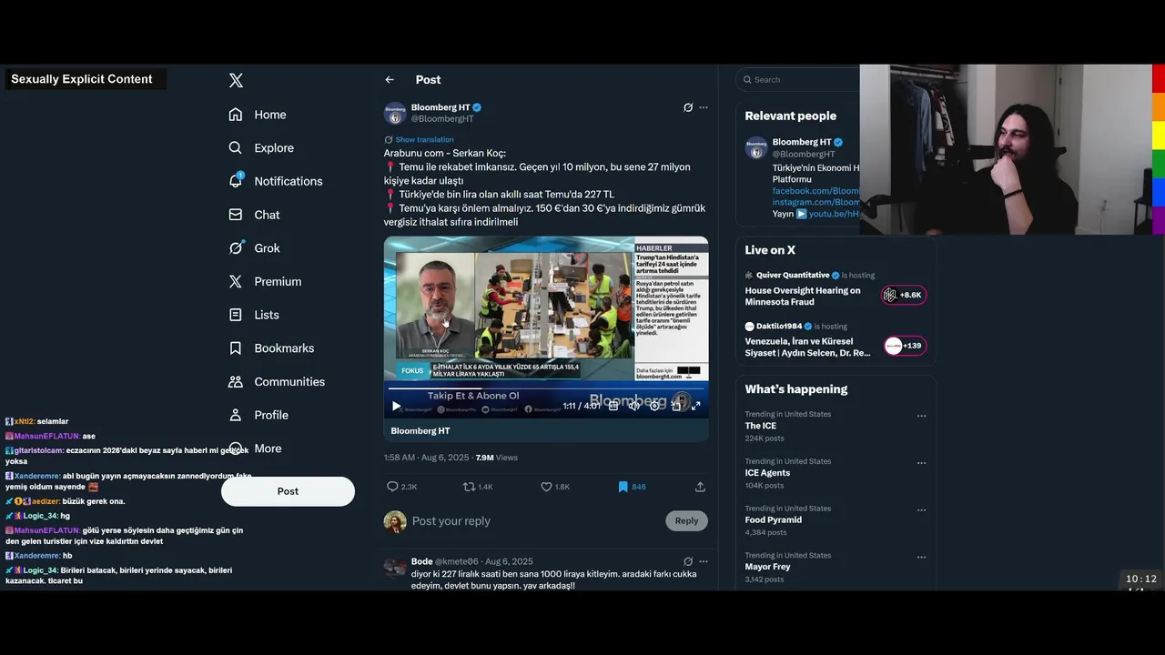The width and height of the screenshot is (1165, 655).
Task: Click the Quiver Quantitative host name
Action: (x=792, y=276)
